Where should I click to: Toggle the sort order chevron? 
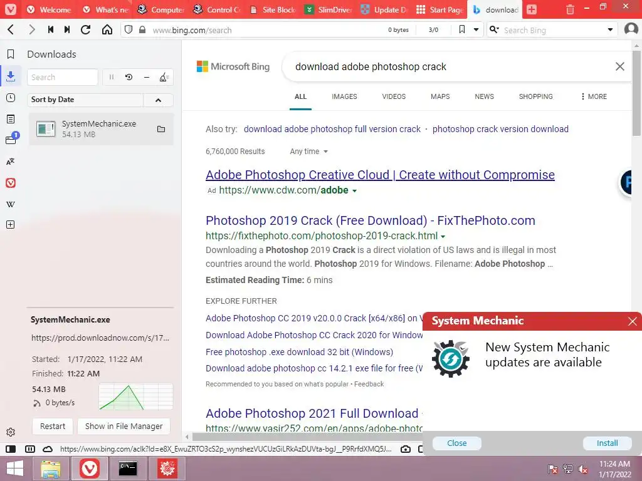pyautogui.click(x=159, y=100)
